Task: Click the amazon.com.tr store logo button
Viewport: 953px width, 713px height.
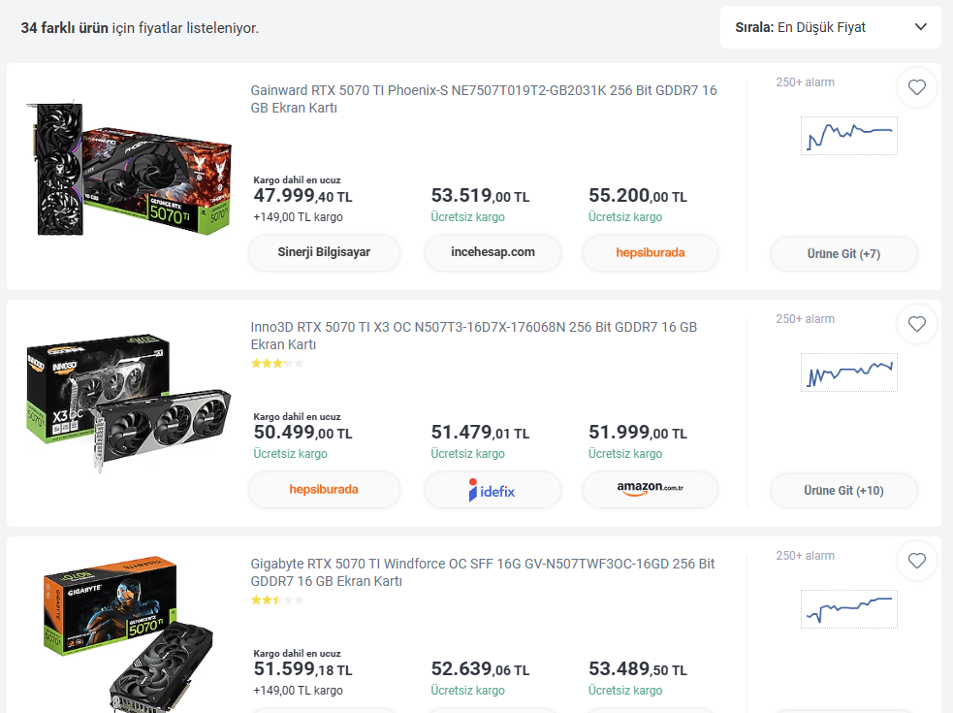Action: click(x=651, y=489)
